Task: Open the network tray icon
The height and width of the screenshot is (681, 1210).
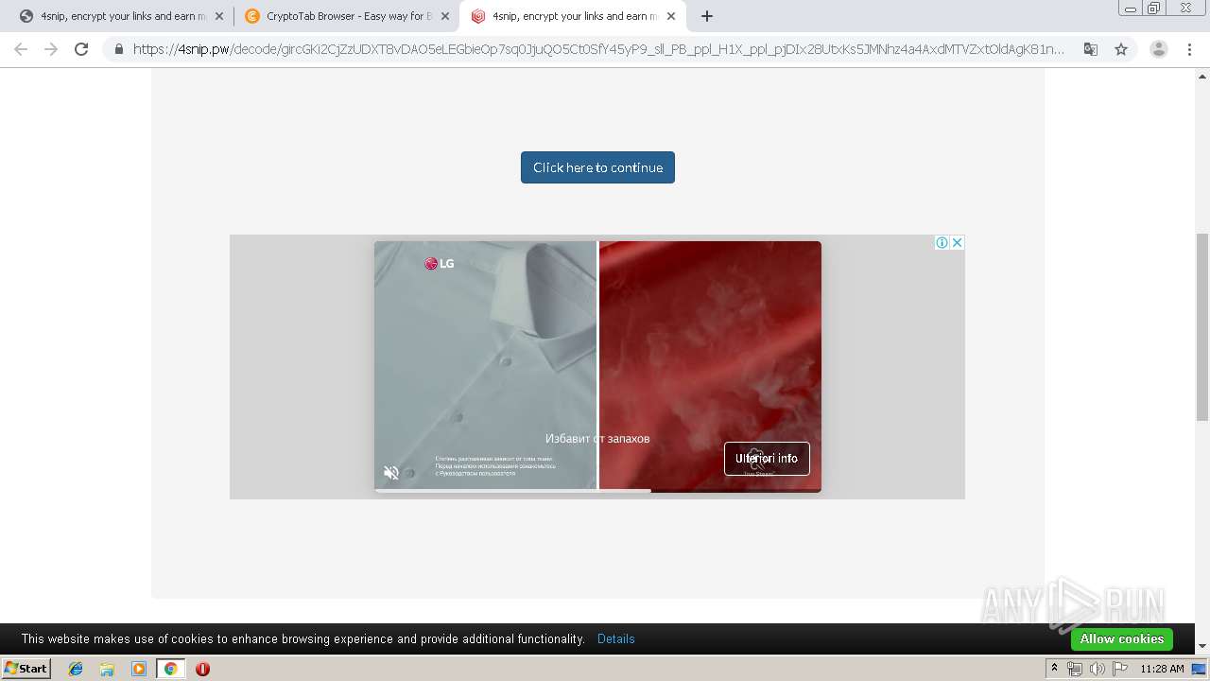Action: [1075, 669]
